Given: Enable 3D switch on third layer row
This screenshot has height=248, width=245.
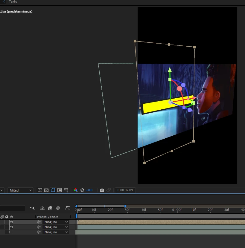Looking at the screenshot, I should 11,232.
